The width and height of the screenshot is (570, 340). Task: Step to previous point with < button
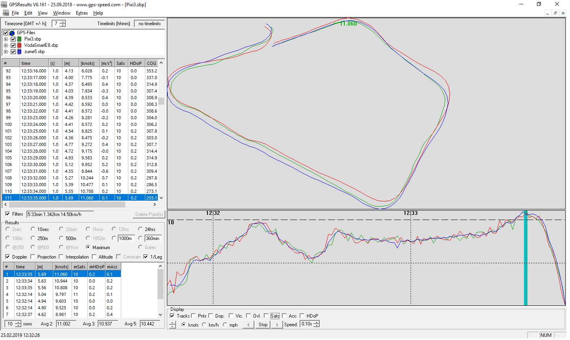(x=248, y=325)
